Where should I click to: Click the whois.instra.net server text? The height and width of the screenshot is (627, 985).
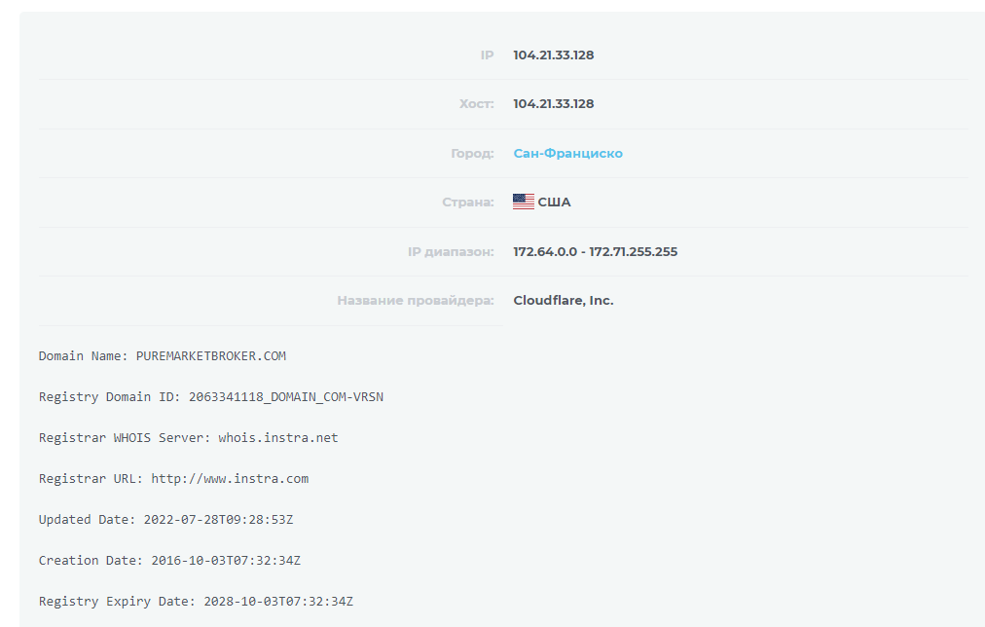[x=278, y=438]
